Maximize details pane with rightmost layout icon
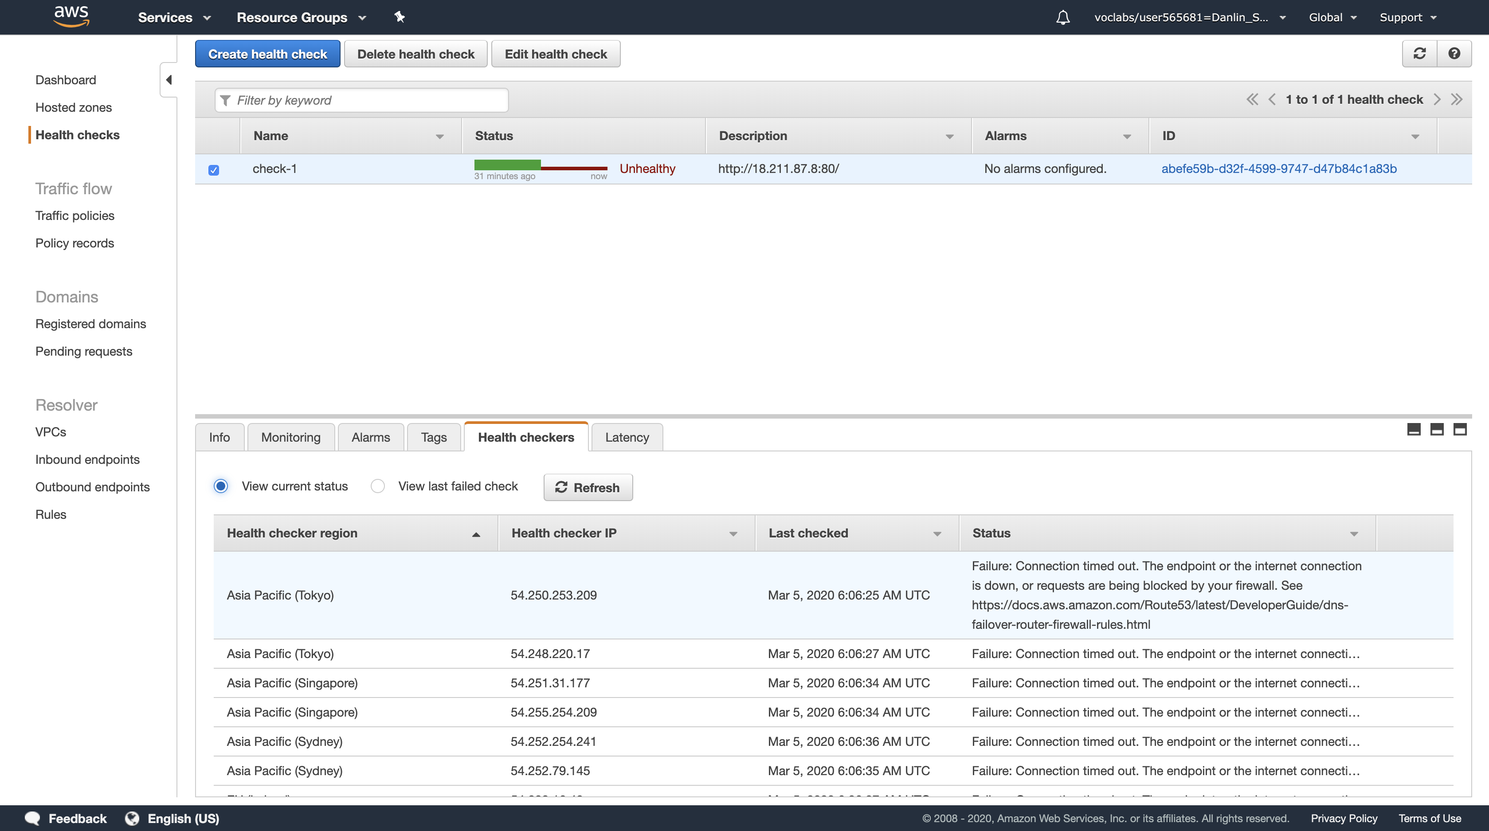 coord(1460,429)
